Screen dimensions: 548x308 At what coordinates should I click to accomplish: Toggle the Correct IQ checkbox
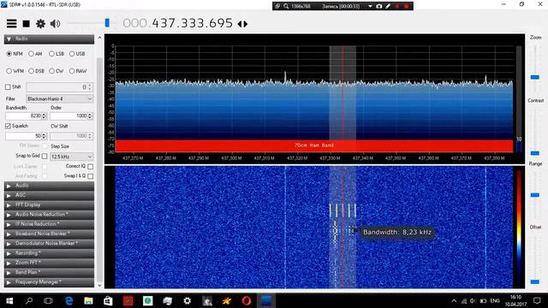tap(91, 166)
